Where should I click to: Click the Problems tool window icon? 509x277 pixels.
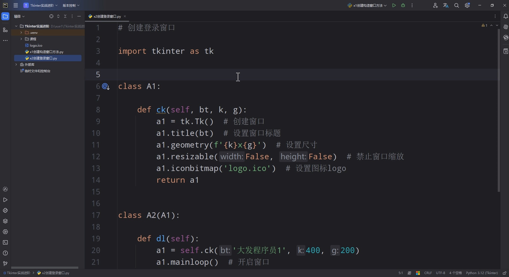[5, 253]
